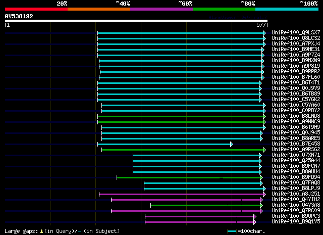Click the cyan ~100% identity color segment
323x235 pixels.
tap(287, 9)
